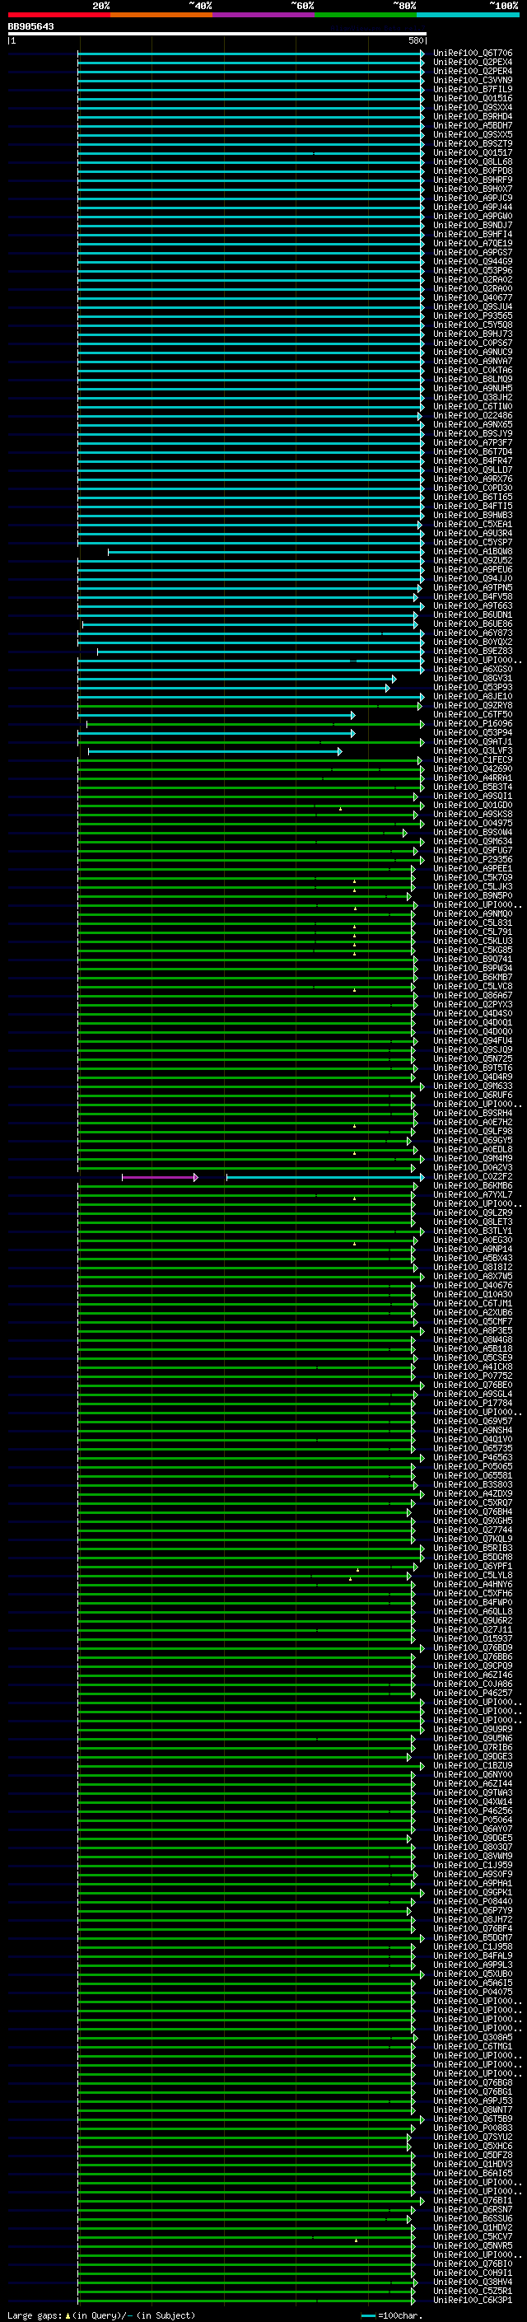
Task: Click the UniRef100_Q42690 hit label
Action: tap(472, 769)
